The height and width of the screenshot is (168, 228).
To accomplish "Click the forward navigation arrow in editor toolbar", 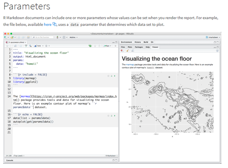I will pos(10,46).
